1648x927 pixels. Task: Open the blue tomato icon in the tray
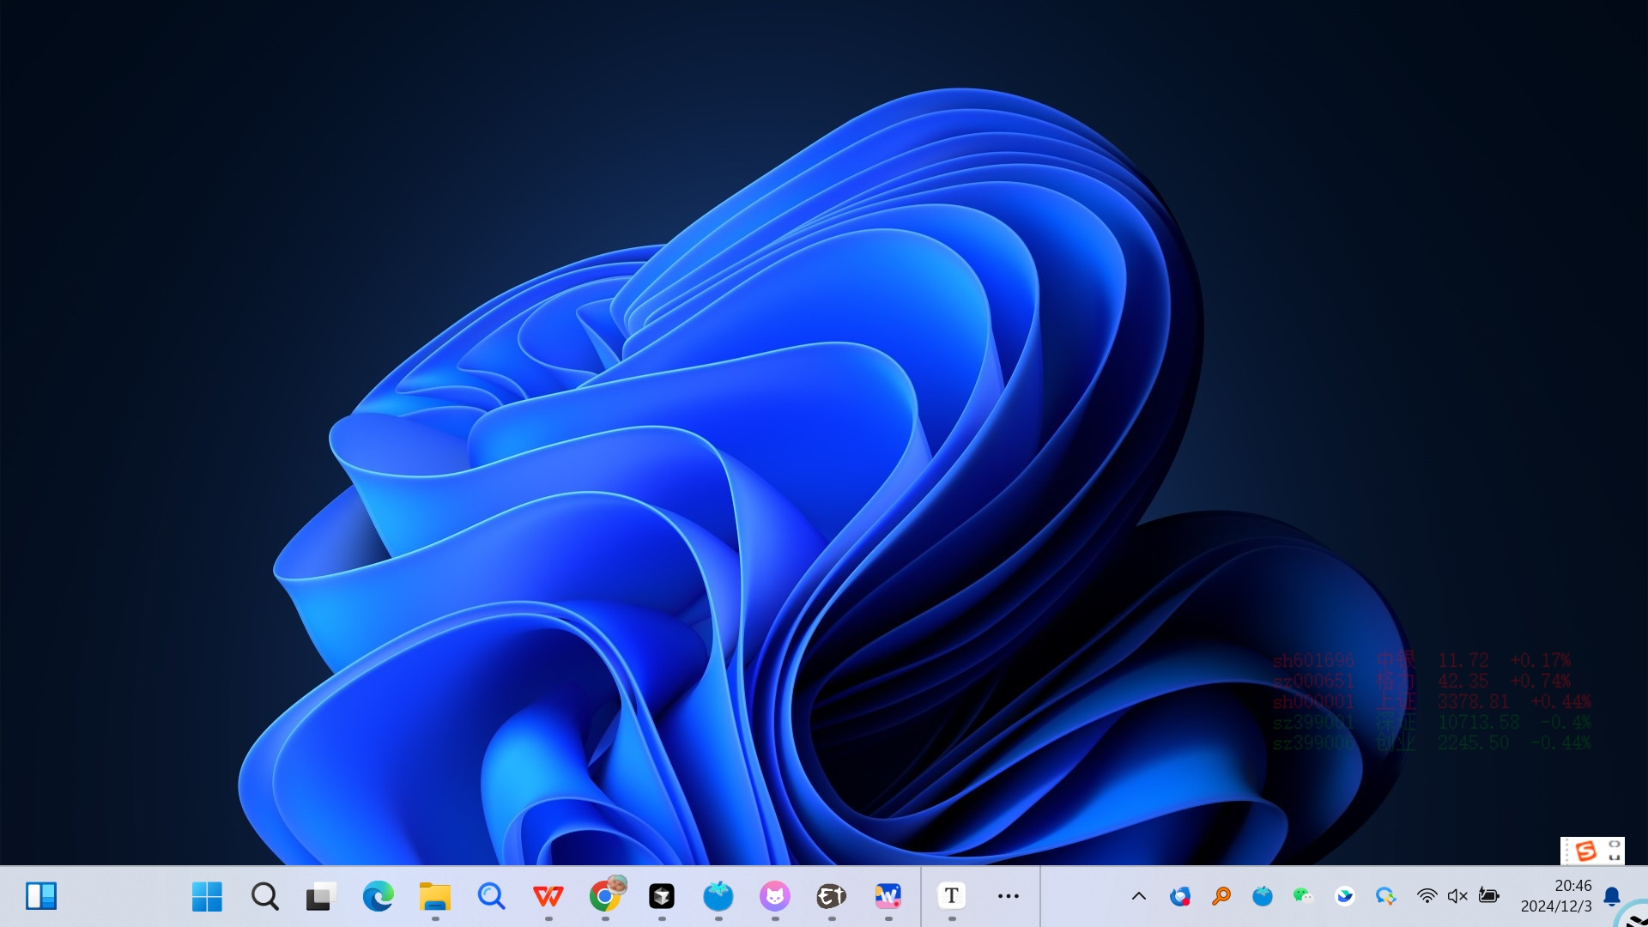coord(1263,896)
